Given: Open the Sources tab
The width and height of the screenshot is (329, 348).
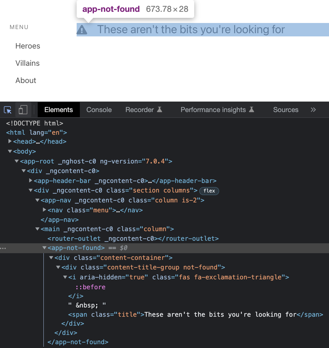Looking at the screenshot, I should [x=286, y=110].
